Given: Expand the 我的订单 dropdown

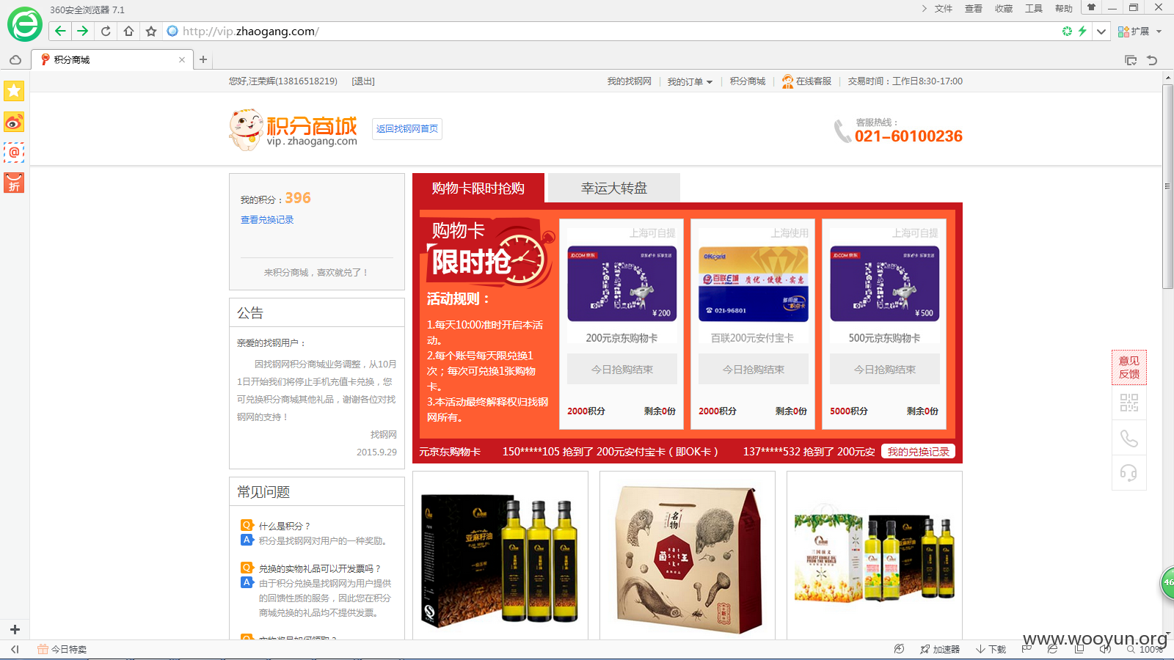Looking at the screenshot, I should [690, 81].
